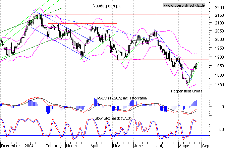Viewport: 225px width, 148px height.
Task: Select June on the time axis
Action: tap(138, 146)
